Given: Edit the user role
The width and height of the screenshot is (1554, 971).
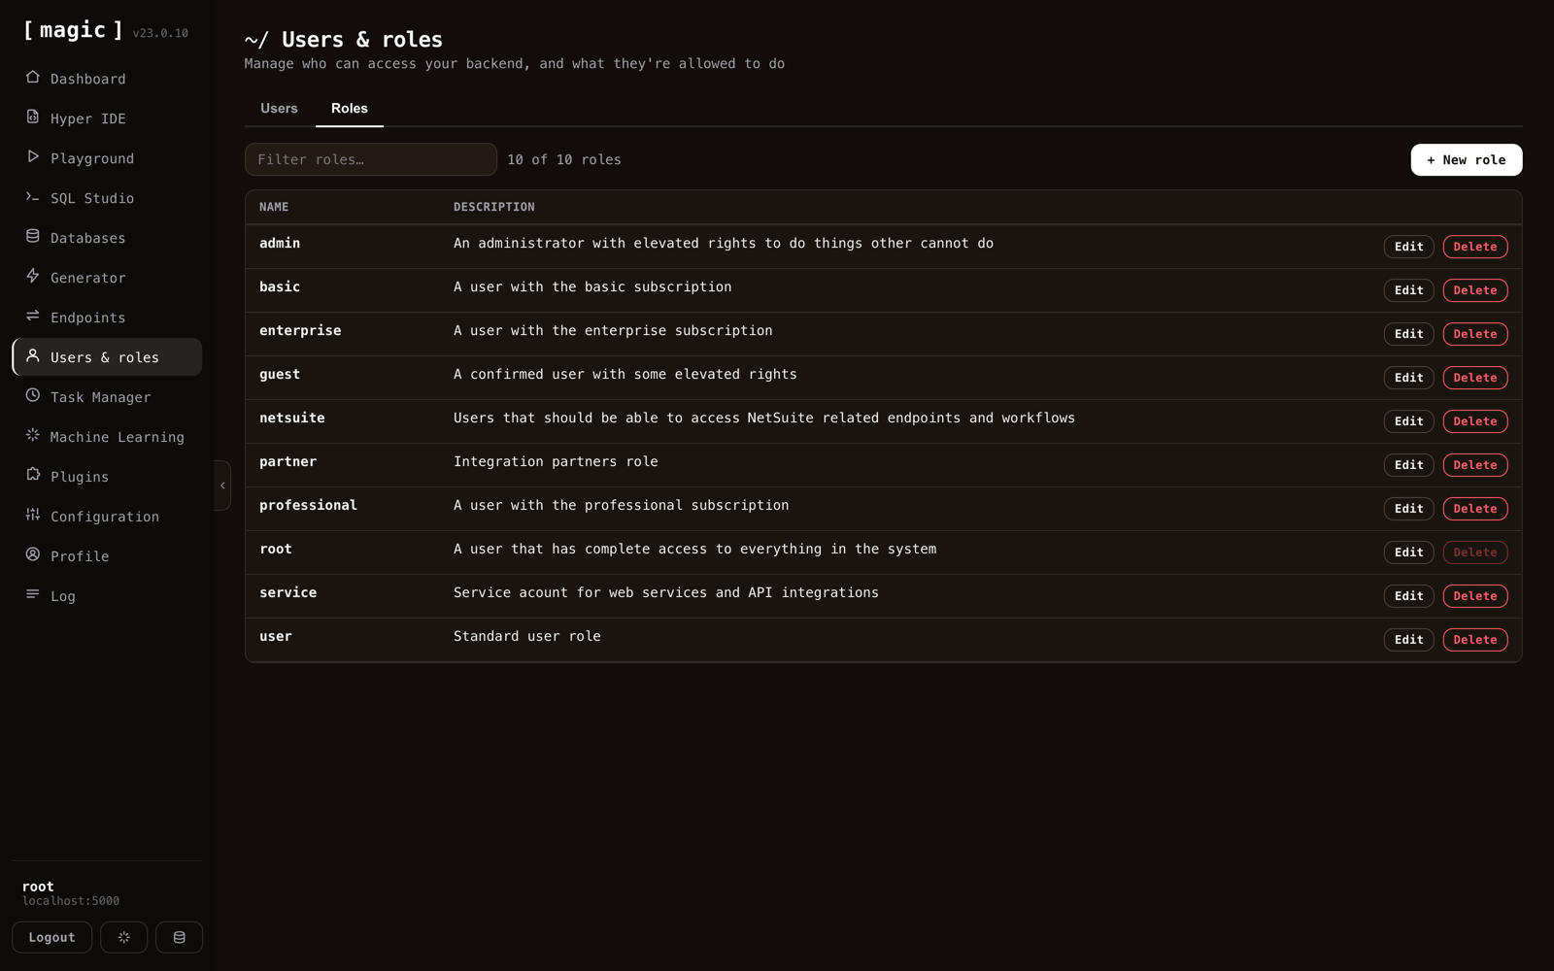Looking at the screenshot, I should [1409, 640].
